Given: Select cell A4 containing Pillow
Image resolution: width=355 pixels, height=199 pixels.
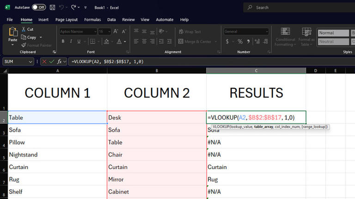Looking at the screenshot, I should (57, 142).
